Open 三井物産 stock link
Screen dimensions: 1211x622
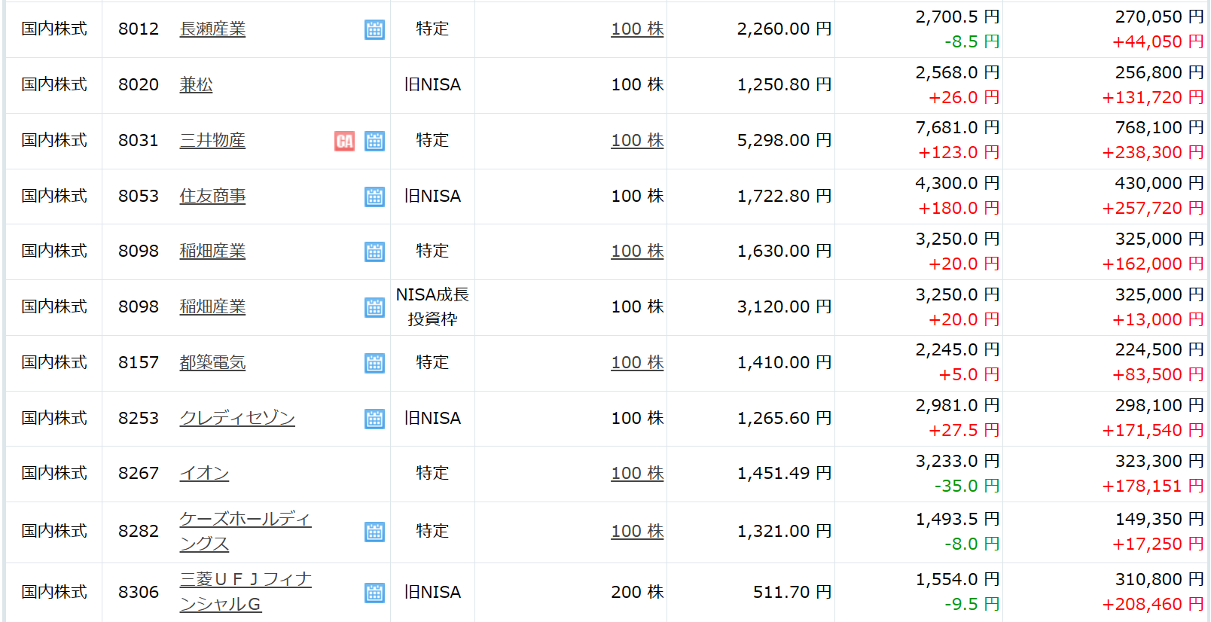pyautogui.click(x=212, y=140)
